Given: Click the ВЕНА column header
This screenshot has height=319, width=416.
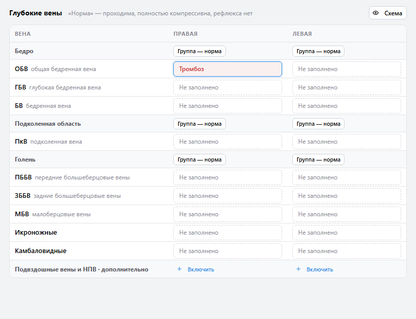Looking at the screenshot, I should [22, 34].
